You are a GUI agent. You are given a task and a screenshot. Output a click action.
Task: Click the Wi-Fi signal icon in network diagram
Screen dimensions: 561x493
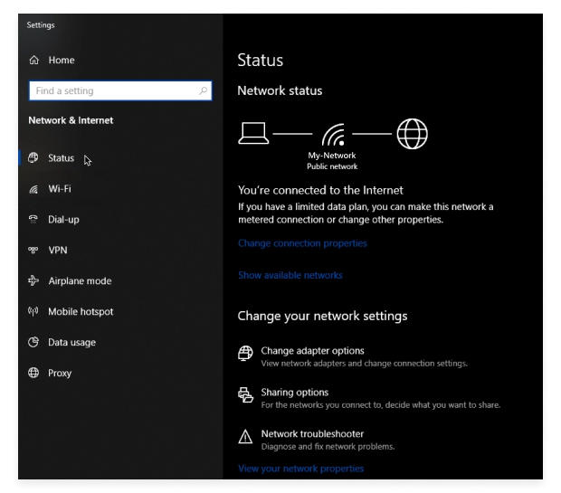(333, 135)
